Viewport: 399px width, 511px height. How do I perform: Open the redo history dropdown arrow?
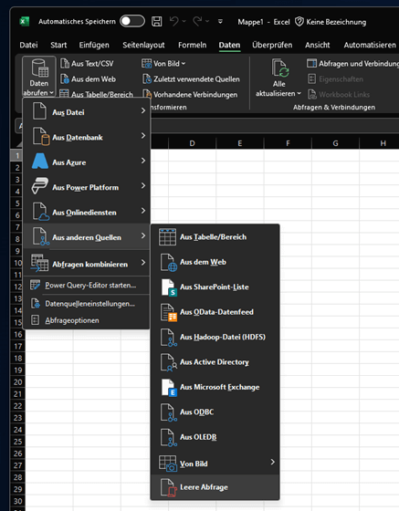207,22
